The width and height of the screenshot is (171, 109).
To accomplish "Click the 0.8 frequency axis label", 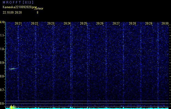I will pyautogui.click(x=2, y=76).
